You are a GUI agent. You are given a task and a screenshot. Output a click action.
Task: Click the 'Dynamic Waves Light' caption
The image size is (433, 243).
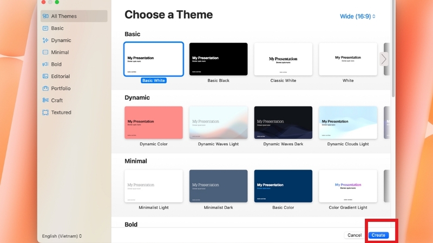[x=219, y=144]
